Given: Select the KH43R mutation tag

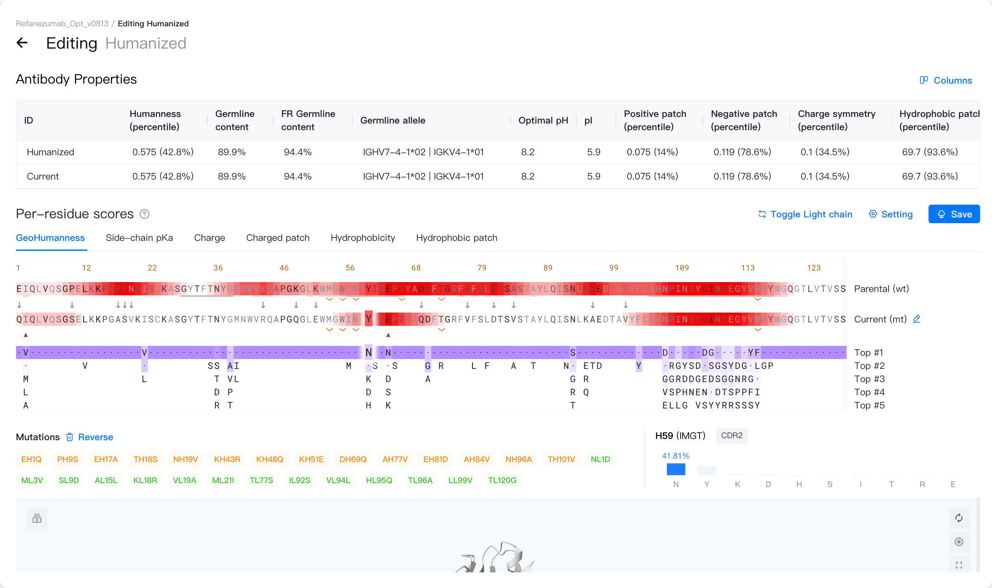Looking at the screenshot, I should click(x=227, y=459).
